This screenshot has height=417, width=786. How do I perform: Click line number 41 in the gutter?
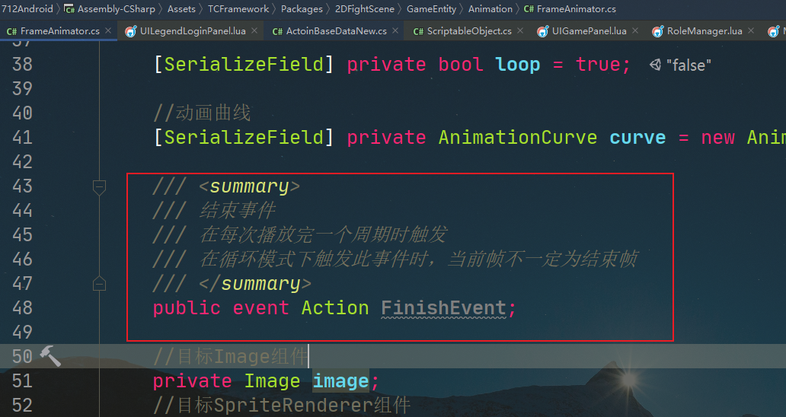point(23,137)
